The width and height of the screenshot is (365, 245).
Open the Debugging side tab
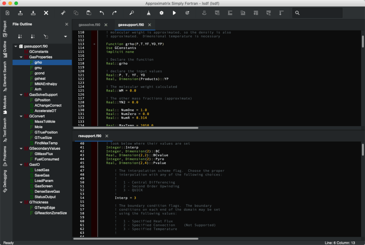(x=5, y=181)
